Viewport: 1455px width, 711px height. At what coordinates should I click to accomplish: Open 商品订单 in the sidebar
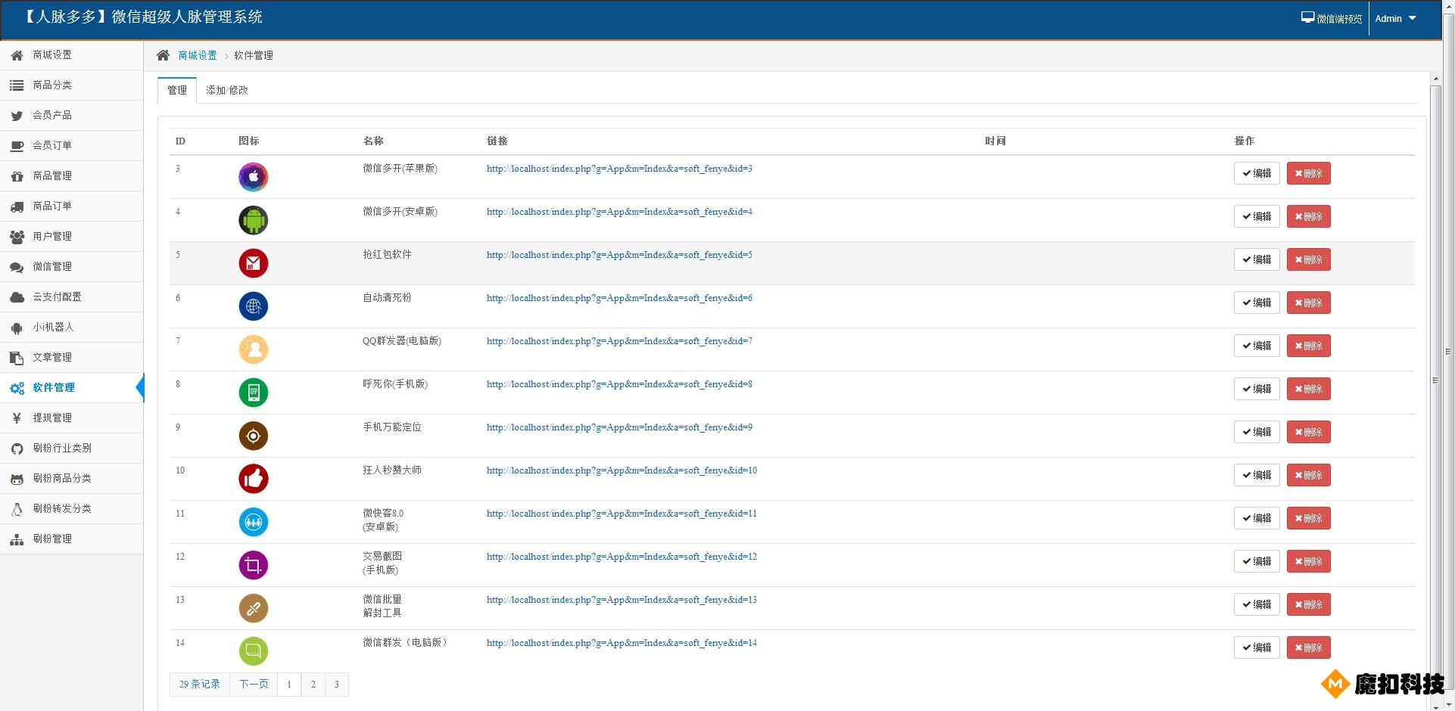(72, 206)
